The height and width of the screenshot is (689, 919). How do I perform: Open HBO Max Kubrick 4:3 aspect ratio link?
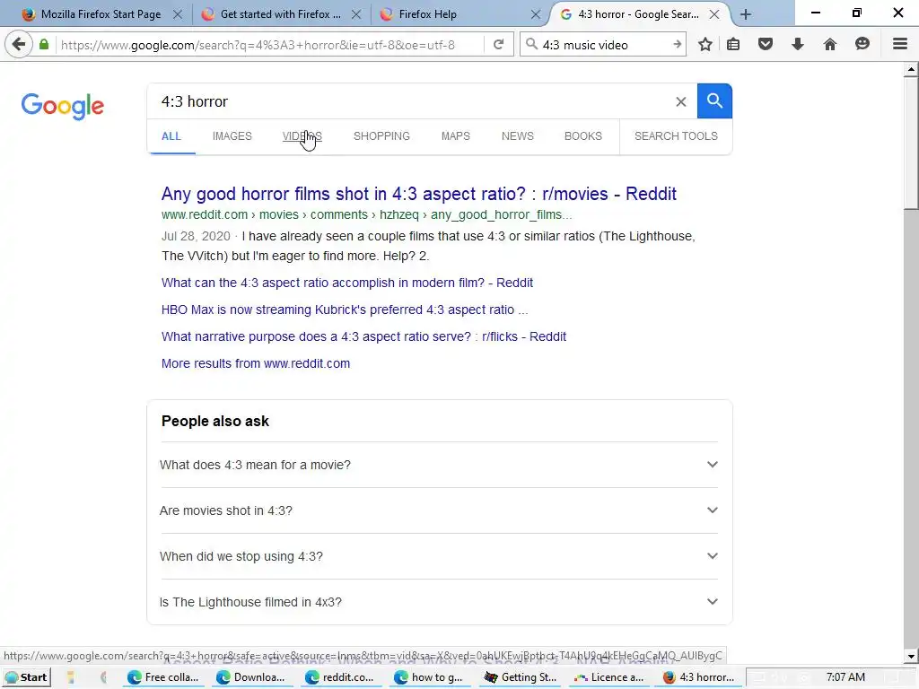345,310
